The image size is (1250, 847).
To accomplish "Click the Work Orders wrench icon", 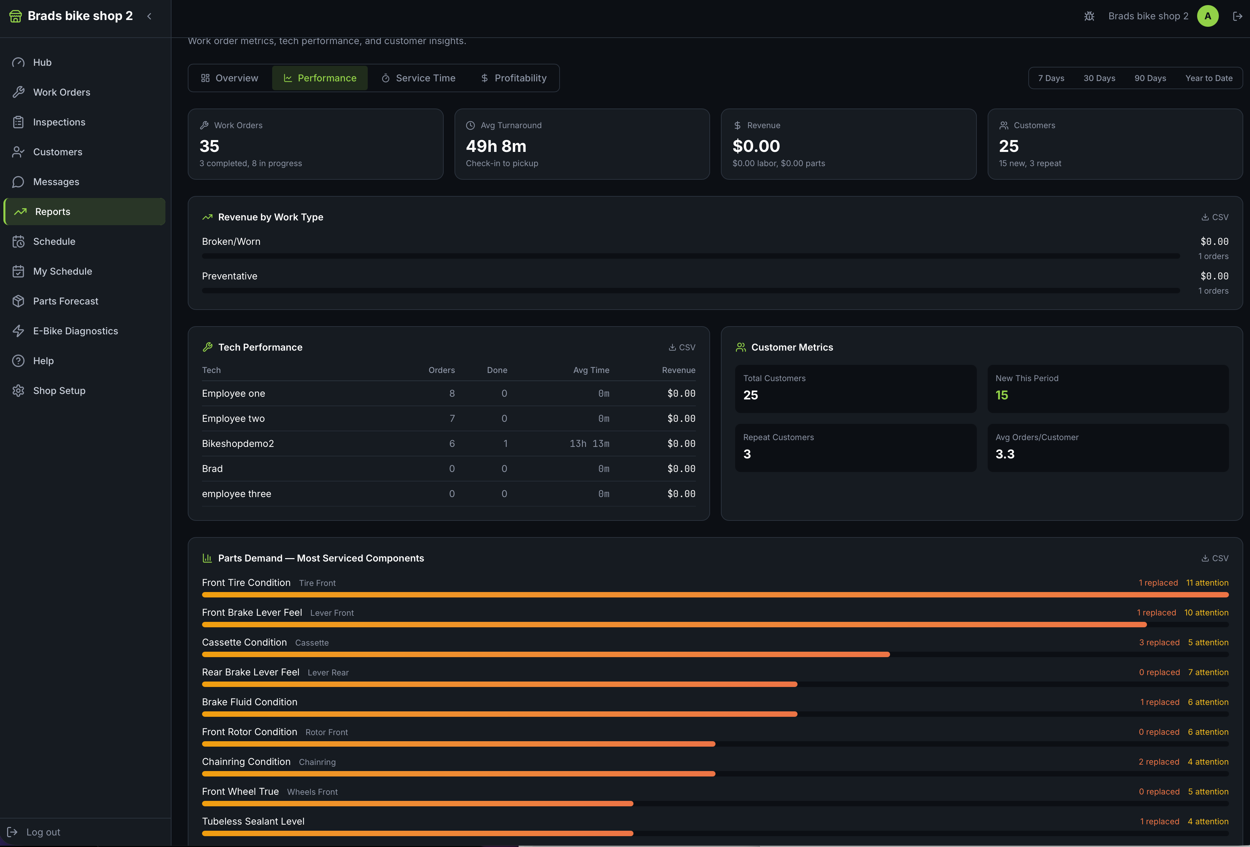I will point(18,92).
